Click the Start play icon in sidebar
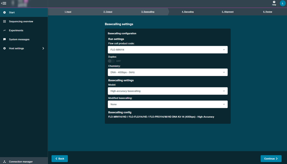 tap(4, 12)
